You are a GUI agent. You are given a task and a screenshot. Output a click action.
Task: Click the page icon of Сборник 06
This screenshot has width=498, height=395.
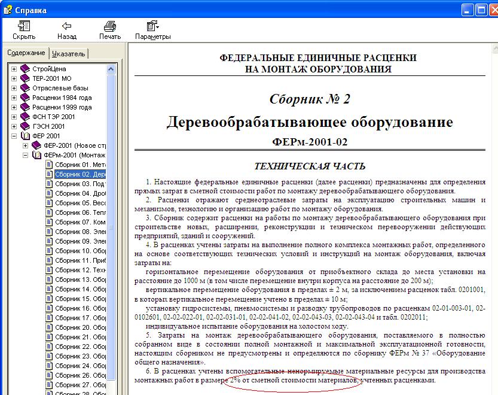click(x=49, y=212)
